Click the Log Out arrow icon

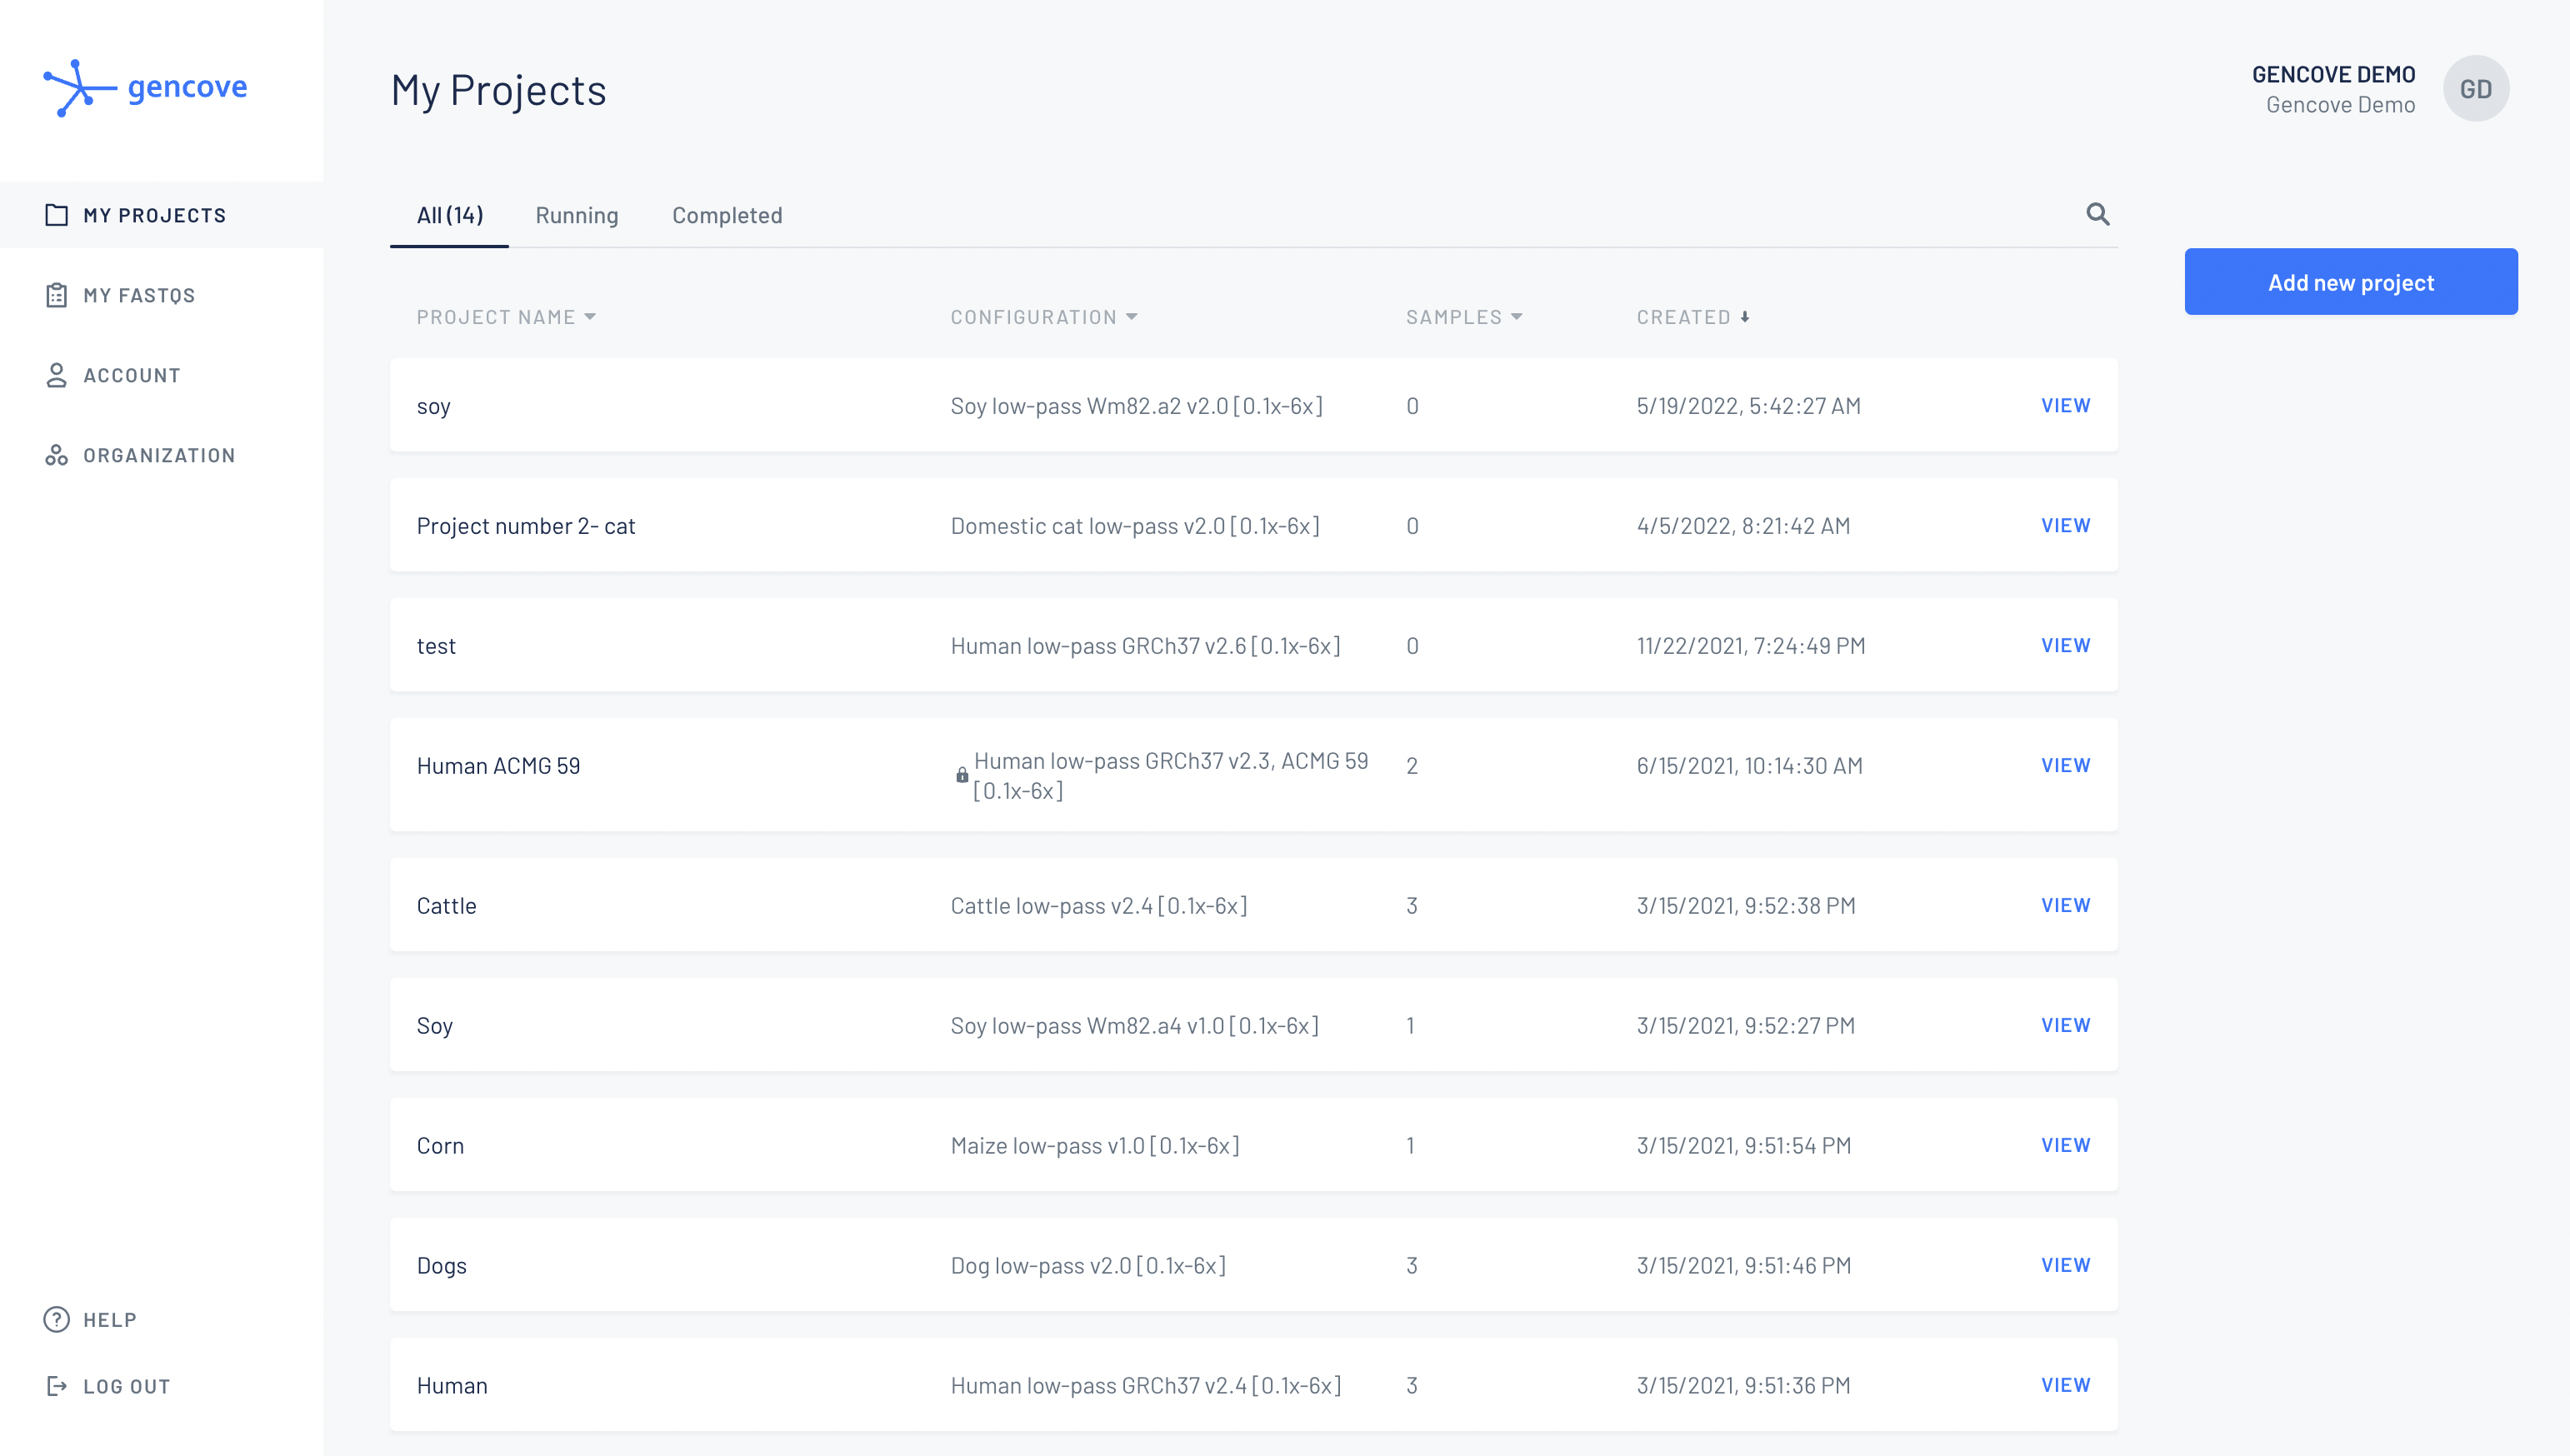(57, 1386)
